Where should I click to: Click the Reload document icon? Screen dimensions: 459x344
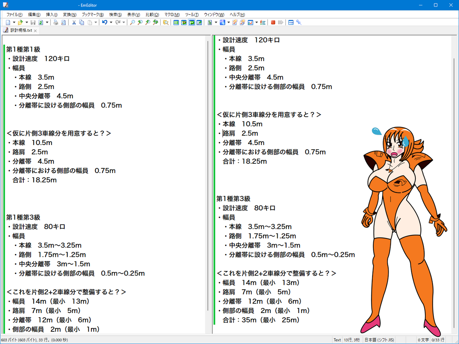(41, 23)
